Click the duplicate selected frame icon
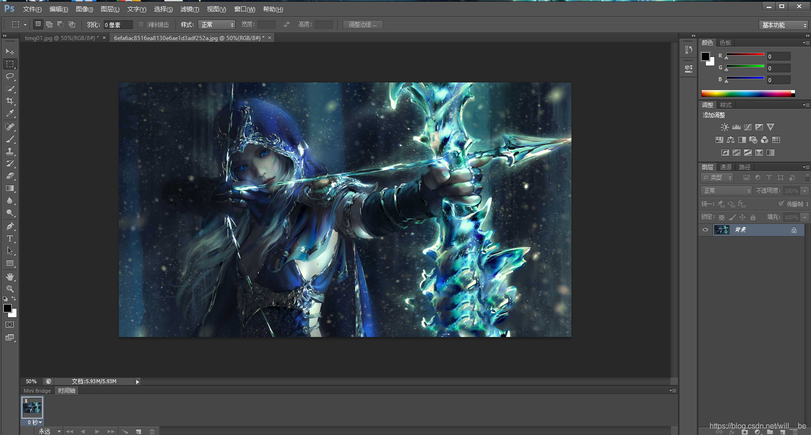 click(x=139, y=431)
